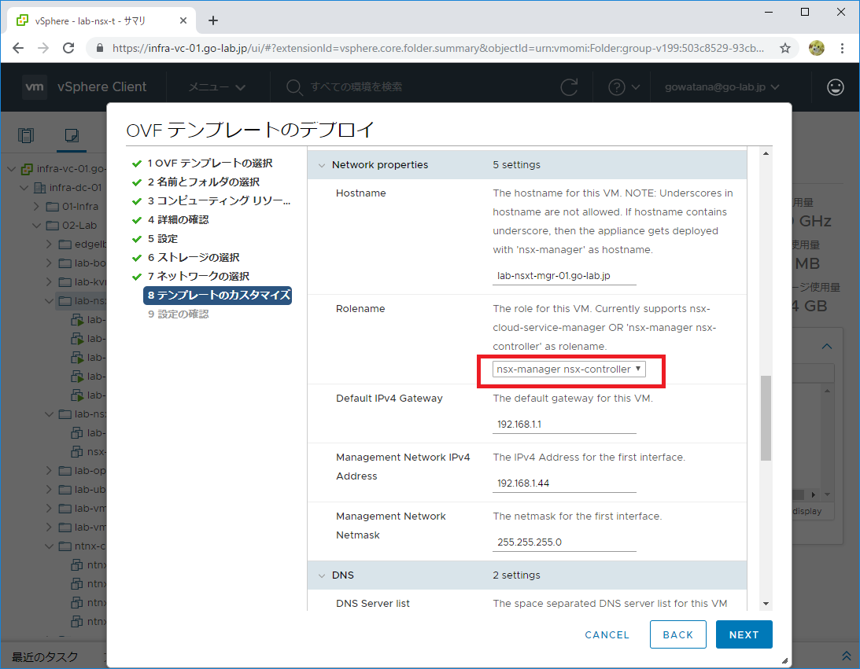Switch to Hosts and Clusters view icon
Screen dimensions: 860x669
(26, 134)
